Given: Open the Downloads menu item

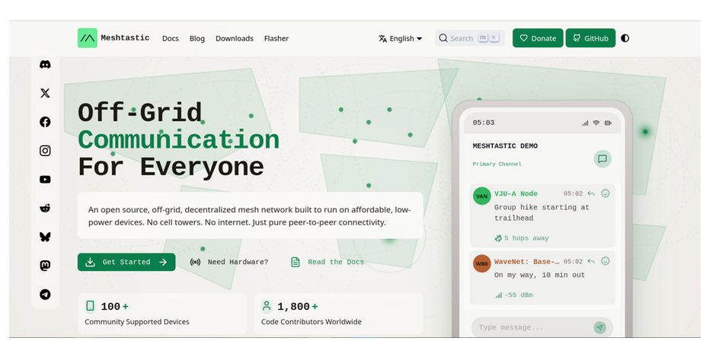Looking at the screenshot, I should [x=235, y=39].
